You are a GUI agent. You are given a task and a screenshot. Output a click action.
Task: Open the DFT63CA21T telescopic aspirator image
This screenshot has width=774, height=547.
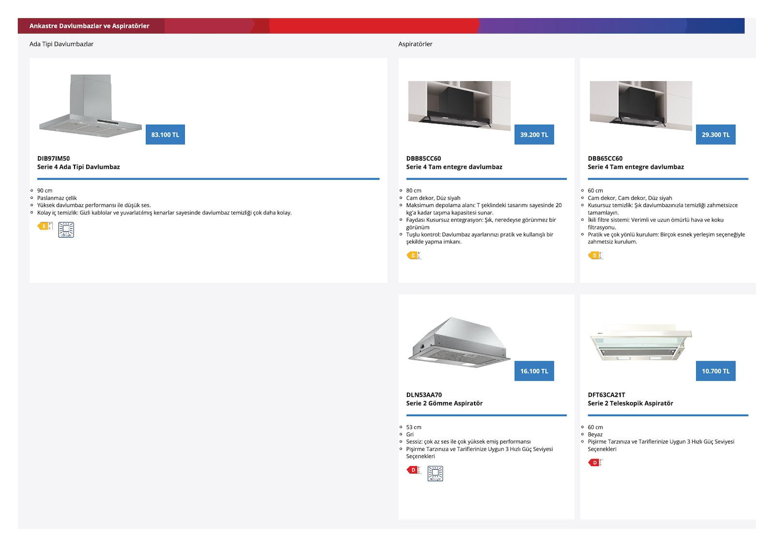[641, 344]
